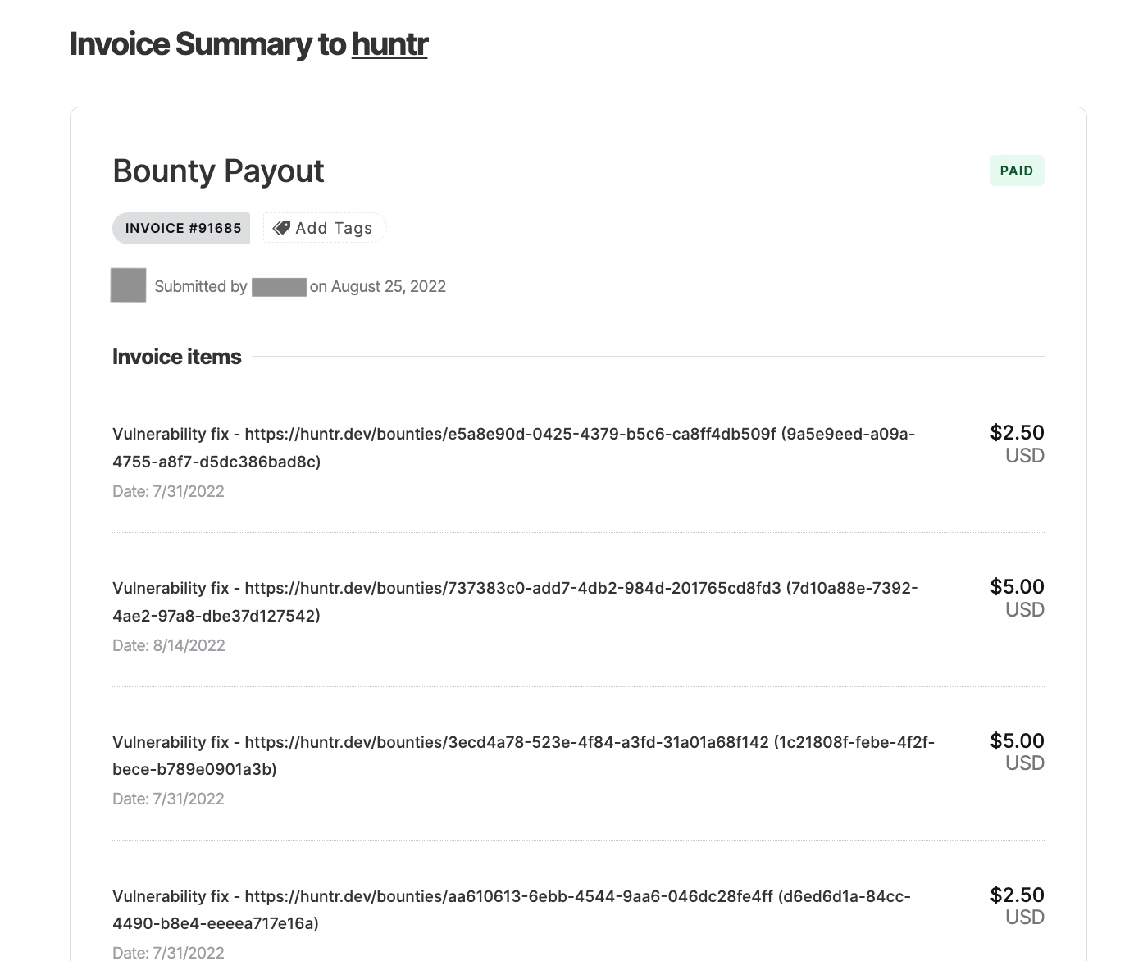Click the Invoice items section heading
The width and height of the screenshot is (1143, 961).
[176, 357]
